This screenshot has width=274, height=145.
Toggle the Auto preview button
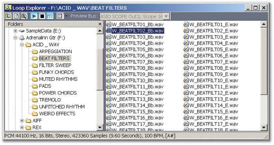click(x=50, y=16)
